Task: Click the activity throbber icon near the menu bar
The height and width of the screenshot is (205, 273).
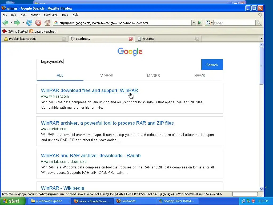Action: 260,15
